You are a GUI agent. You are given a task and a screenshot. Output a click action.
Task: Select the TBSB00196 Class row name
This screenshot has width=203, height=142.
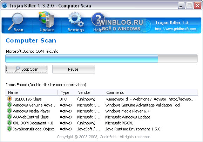27,99
